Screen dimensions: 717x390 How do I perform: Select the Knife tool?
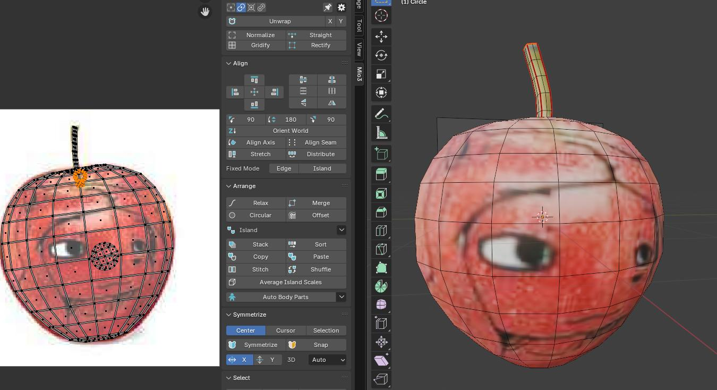381,249
